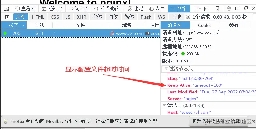Viewport: 256px width, 129px height.
Task: Open the split console layout dropdown icon
Action: (x=197, y=9)
